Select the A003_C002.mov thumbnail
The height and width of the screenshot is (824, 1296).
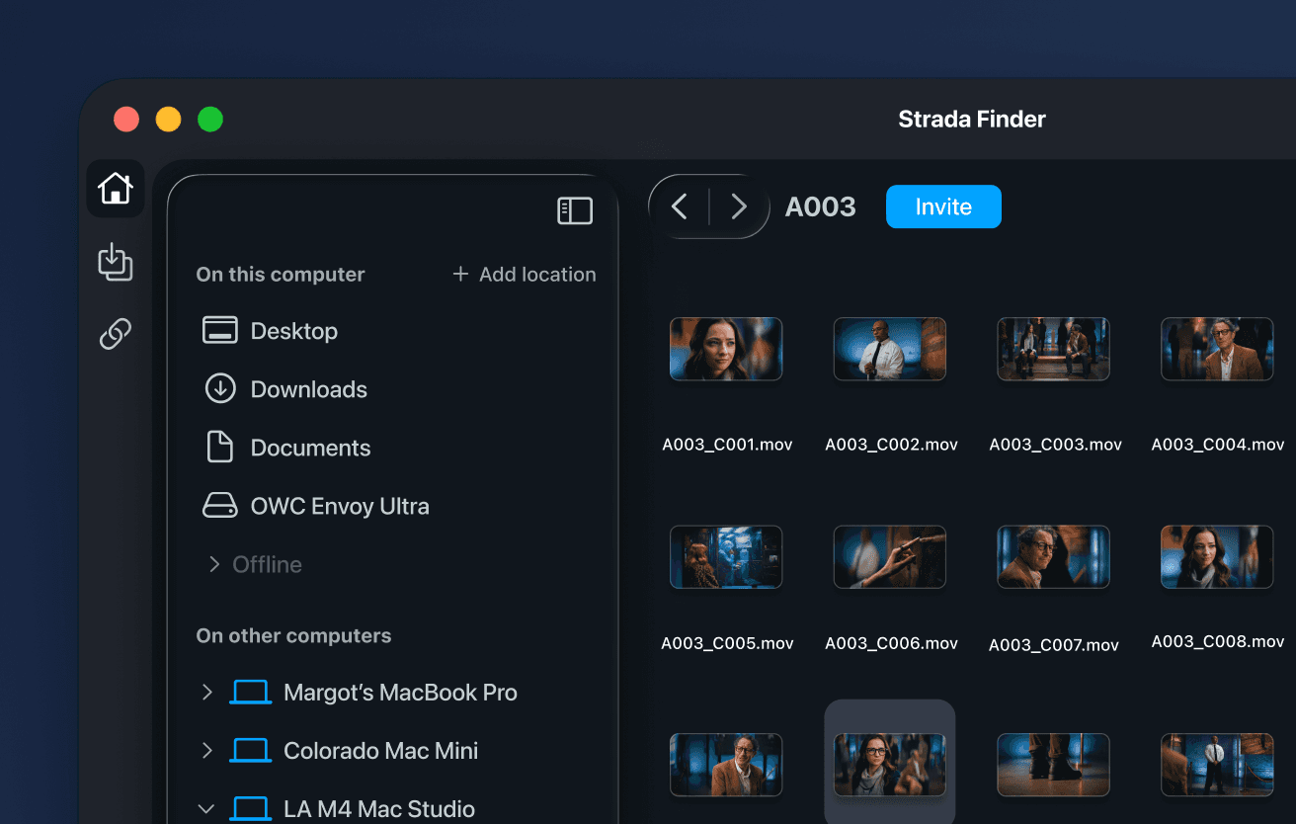point(890,349)
